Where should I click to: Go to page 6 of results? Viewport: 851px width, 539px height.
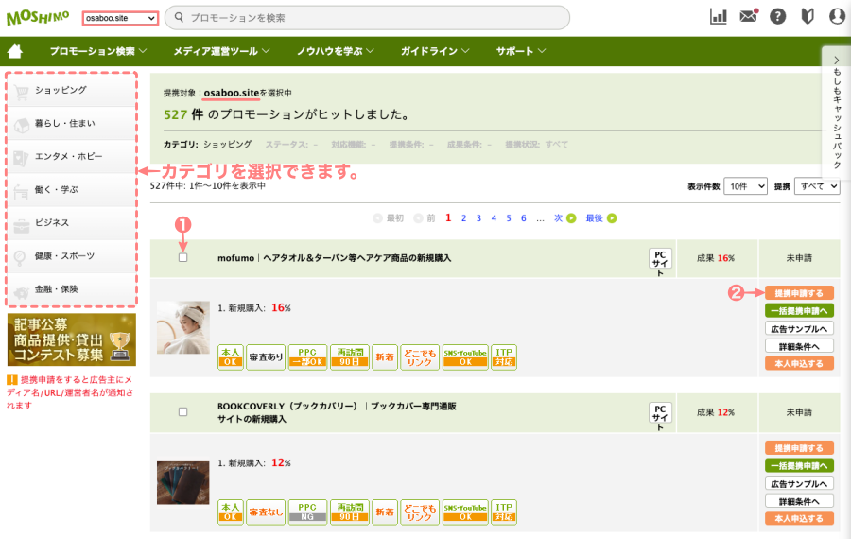tap(524, 218)
